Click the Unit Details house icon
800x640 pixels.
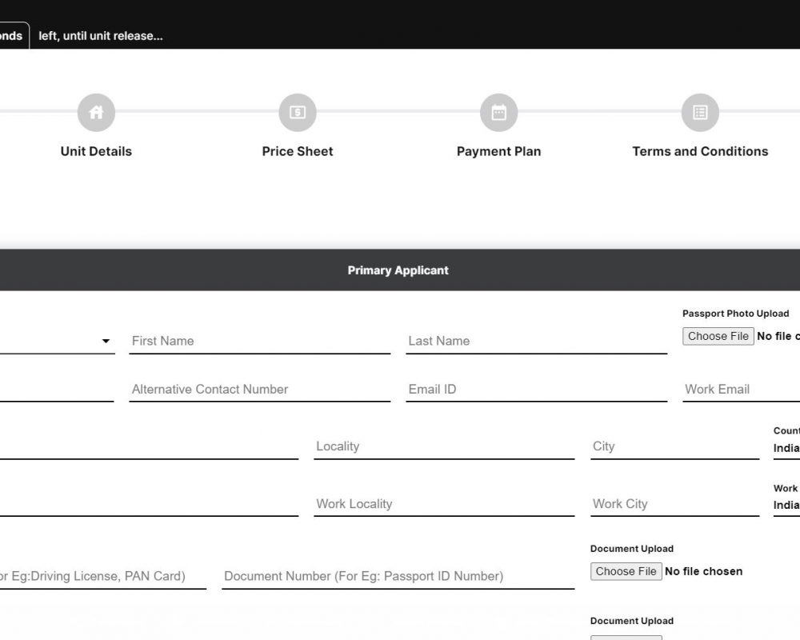click(x=96, y=112)
